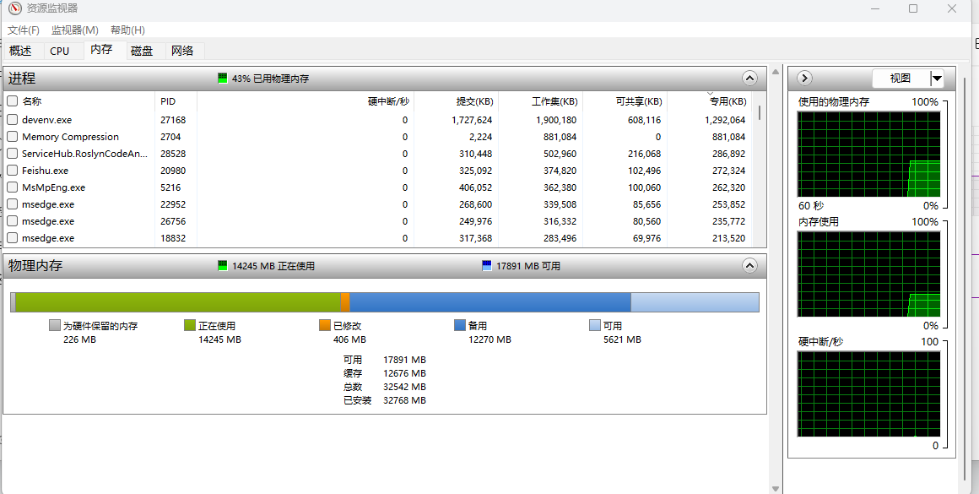The image size is (979, 494).
Task: Select the Memory Compression checkbox
Action: [x=13, y=137]
